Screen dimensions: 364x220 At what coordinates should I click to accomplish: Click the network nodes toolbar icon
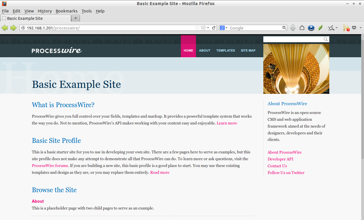click(x=331, y=28)
